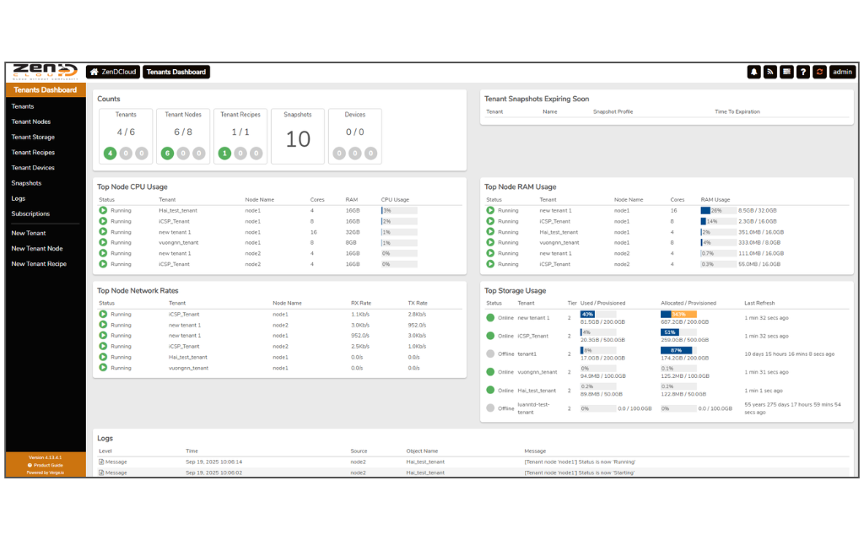This screenshot has height=540, width=864.
Task: Open the notifications bell icon
Action: [754, 73]
